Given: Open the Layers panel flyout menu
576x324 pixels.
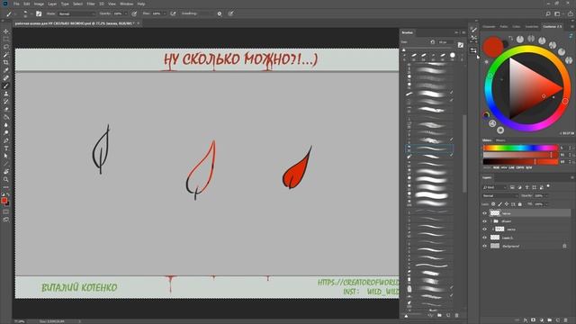Looking at the screenshot, I should coord(571,178).
